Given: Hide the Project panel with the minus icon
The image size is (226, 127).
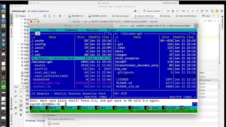Looking at the screenshot, I should tap(64, 16).
